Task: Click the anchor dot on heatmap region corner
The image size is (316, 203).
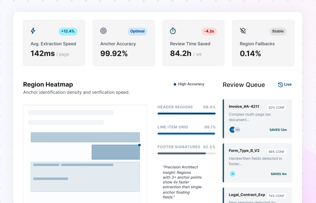Action: (x=139, y=145)
